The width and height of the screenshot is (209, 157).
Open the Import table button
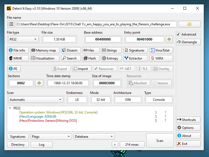(x=81, y=69)
